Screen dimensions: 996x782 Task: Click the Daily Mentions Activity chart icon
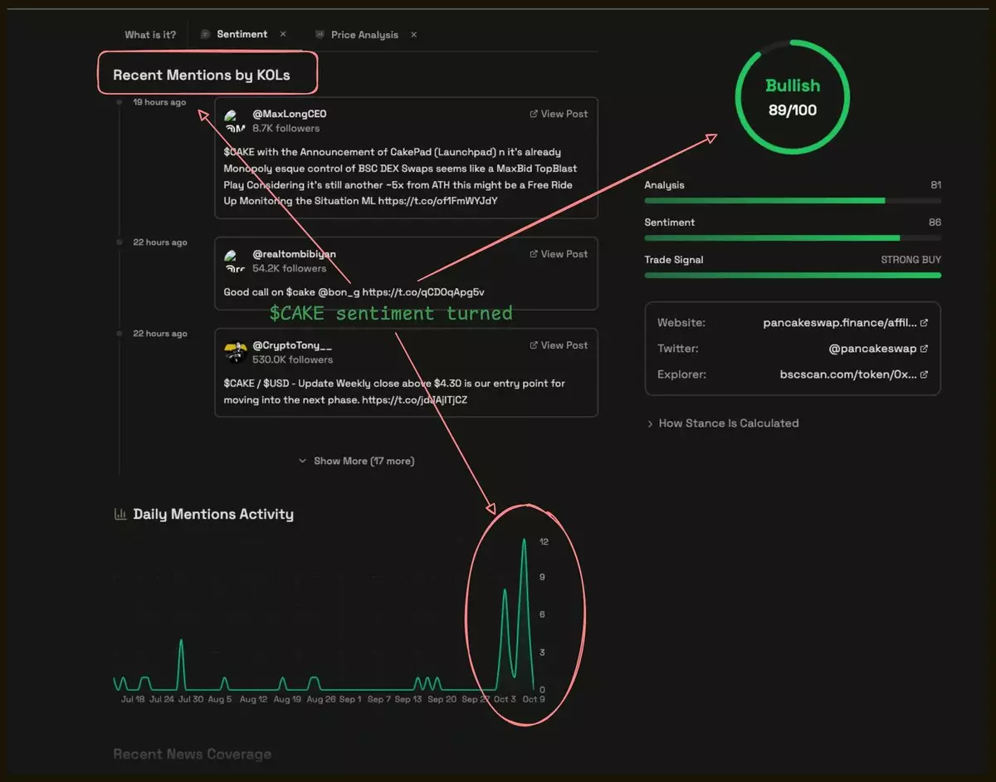coord(120,515)
